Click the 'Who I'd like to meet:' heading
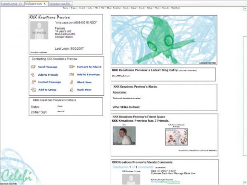Image resolution: width=247 pixels, height=185 pixels. click(126, 107)
